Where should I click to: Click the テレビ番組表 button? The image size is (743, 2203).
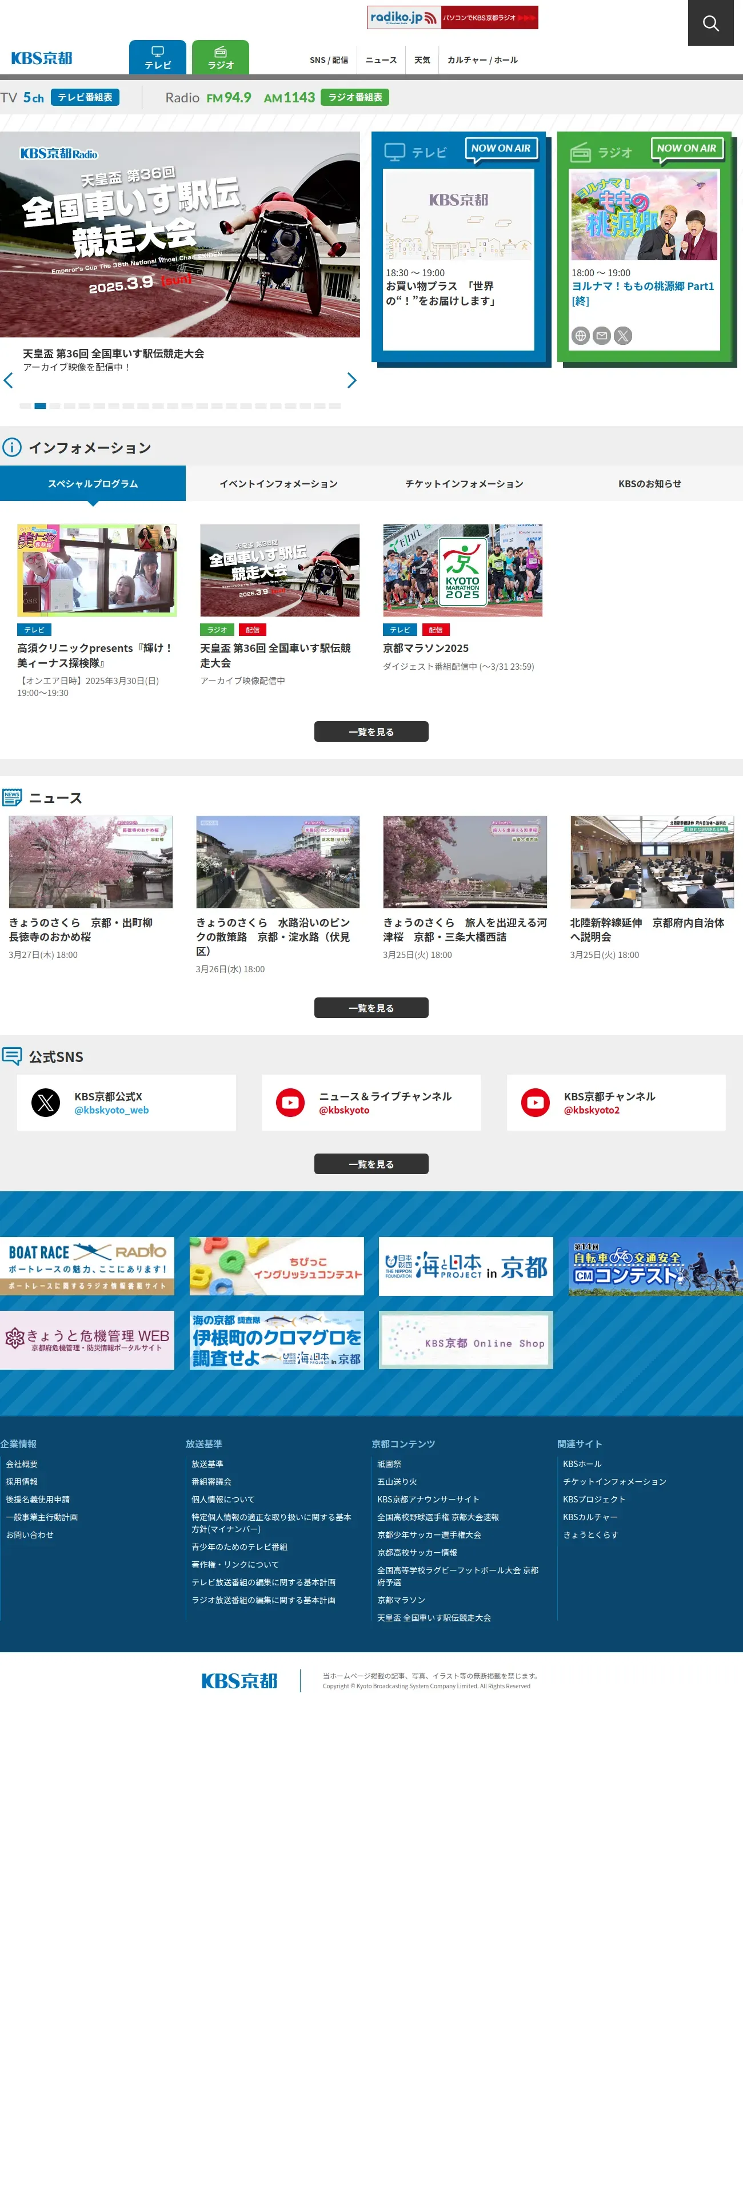point(85,97)
